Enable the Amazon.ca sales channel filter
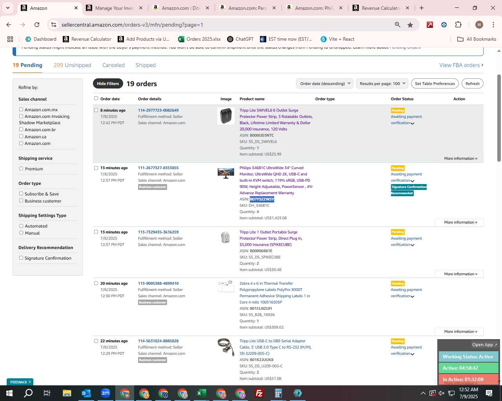This screenshot has width=502, height=401. click(21, 137)
